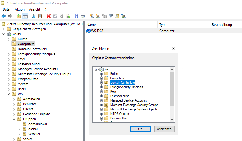
Task: Open the Aktion menu
Action: pos(19,9)
